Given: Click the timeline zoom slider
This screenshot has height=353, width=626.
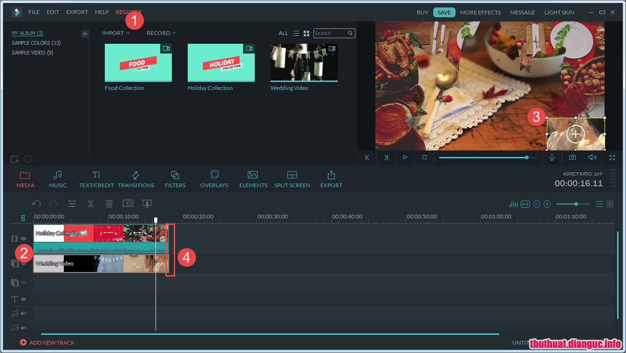Looking at the screenshot, I should [x=573, y=204].
